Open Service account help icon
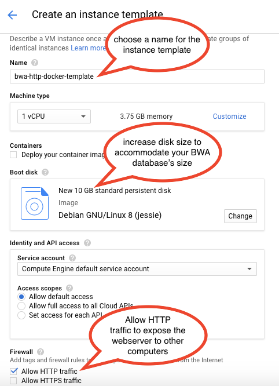This screenshot has width=279, height=386. click(x=72, y=258)
